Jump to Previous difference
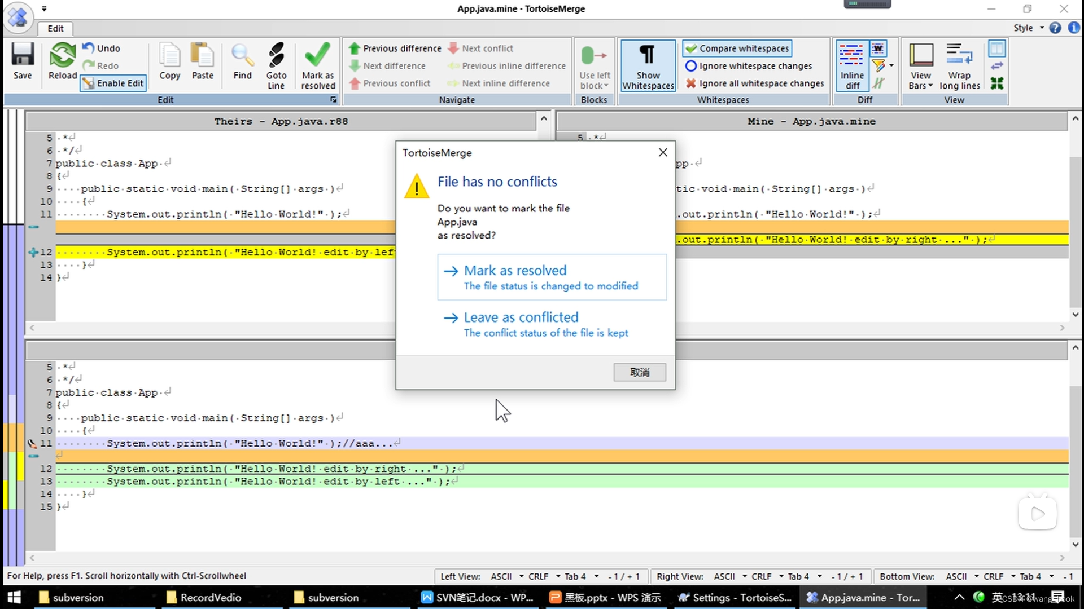 (395, 48)
